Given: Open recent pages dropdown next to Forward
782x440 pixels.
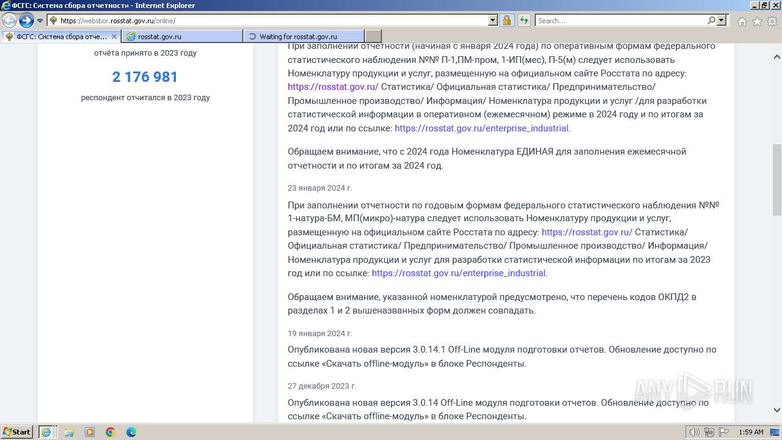Looking at the screenshot, I should coord(40,21).
